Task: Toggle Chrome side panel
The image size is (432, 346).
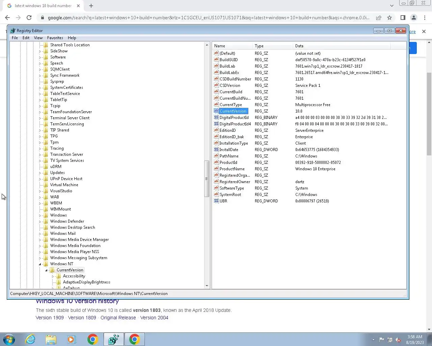Action: (x=403, y=18)
